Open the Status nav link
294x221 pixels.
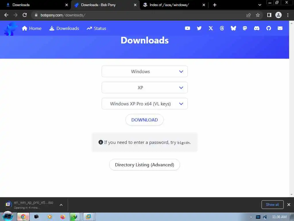96,28
